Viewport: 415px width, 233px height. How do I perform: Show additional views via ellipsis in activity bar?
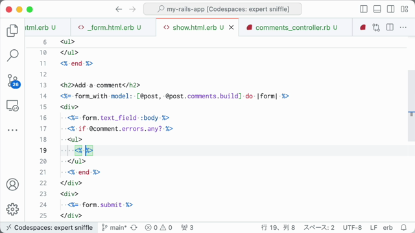pyautogui.click(x=12, y=130)
